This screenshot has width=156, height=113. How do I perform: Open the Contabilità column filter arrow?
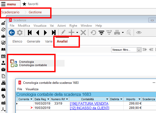(107, 99)
